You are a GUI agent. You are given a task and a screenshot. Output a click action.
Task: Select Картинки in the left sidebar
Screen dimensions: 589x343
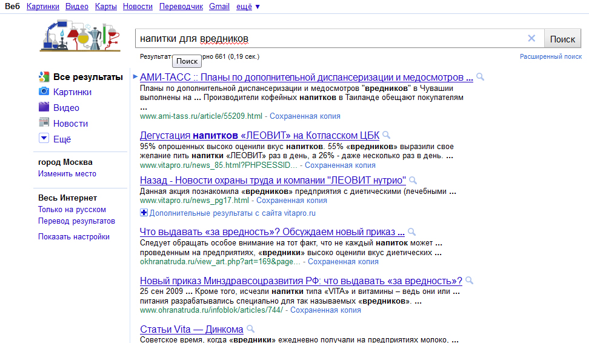72,92
